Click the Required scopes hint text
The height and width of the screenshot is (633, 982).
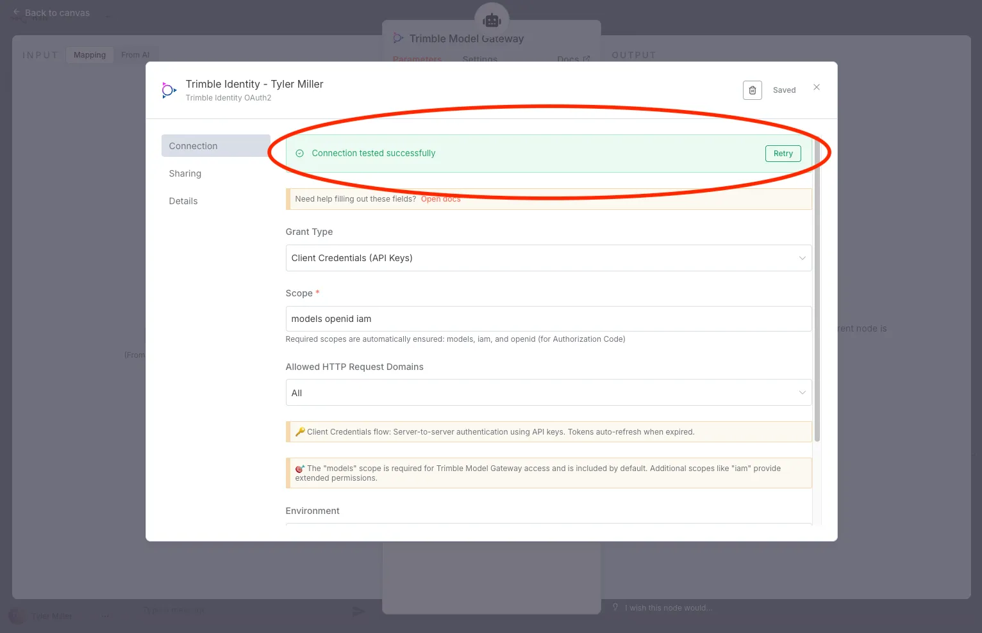coord(455,339)
